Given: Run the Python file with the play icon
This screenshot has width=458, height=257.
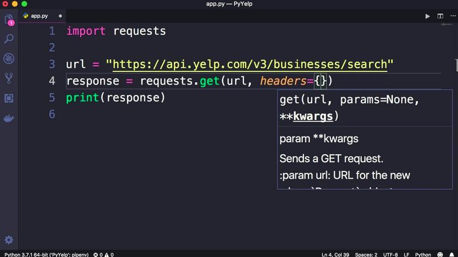Looking at the screenshot, I should click(427, 16).
